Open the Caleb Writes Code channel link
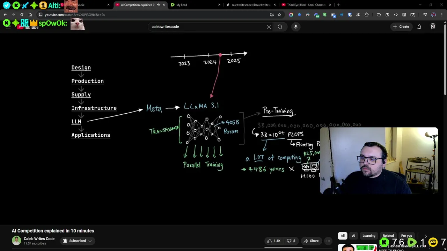 point(39,239)
